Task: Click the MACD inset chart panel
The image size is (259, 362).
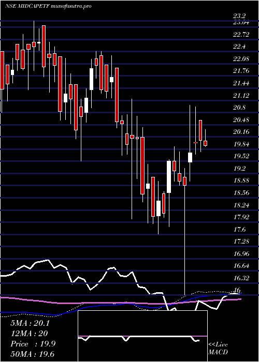Action: point(142,336)
